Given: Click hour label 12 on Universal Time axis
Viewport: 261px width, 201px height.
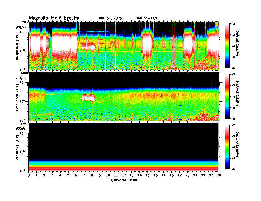Looking at the screenshot, I should 124,175.
